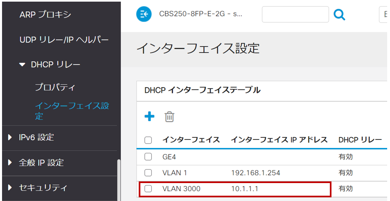Click 有効 status in VLAN 3000 row

tap(345, 189)
